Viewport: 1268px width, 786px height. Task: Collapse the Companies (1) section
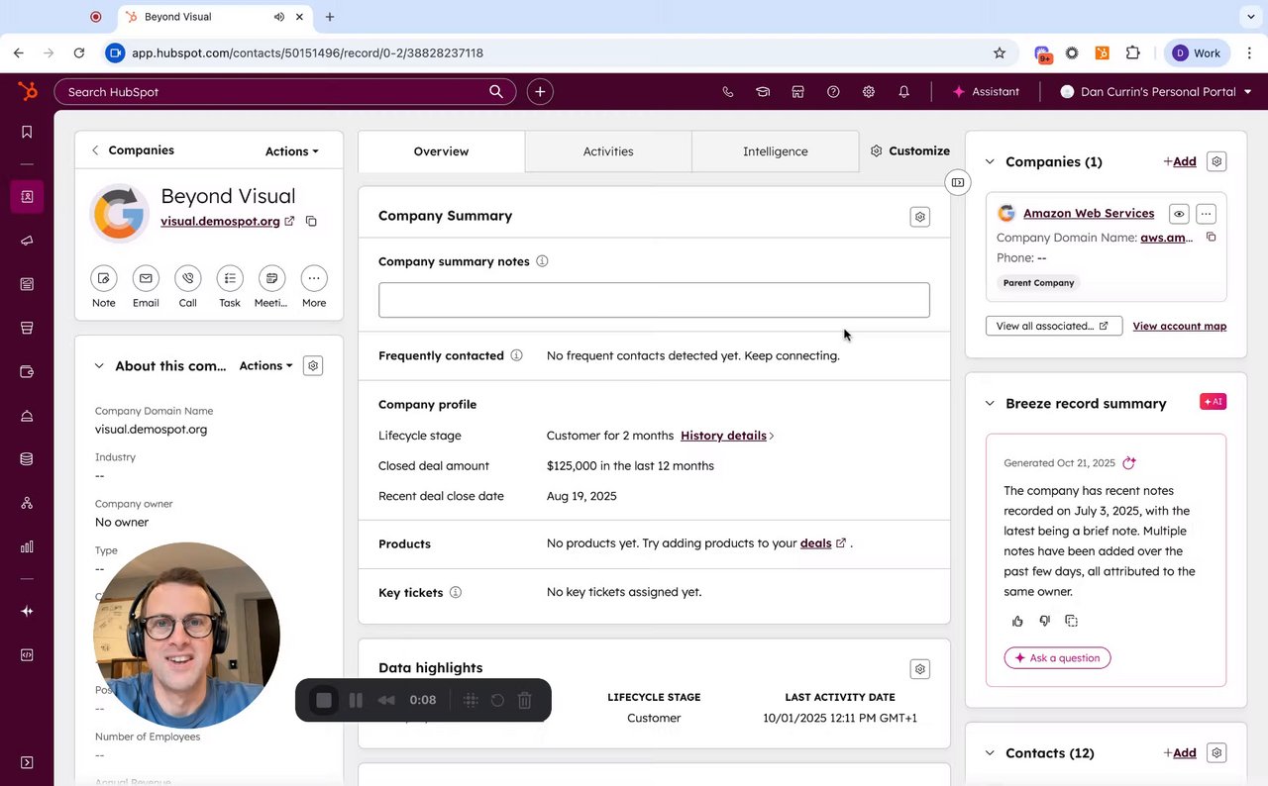click(990, 162)
